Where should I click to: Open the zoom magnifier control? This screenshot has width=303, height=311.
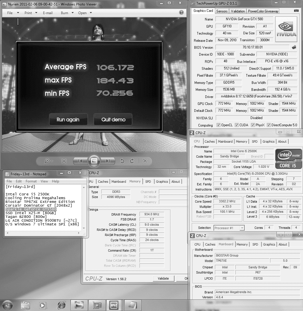pyautogui.click(x=48, y=161)
